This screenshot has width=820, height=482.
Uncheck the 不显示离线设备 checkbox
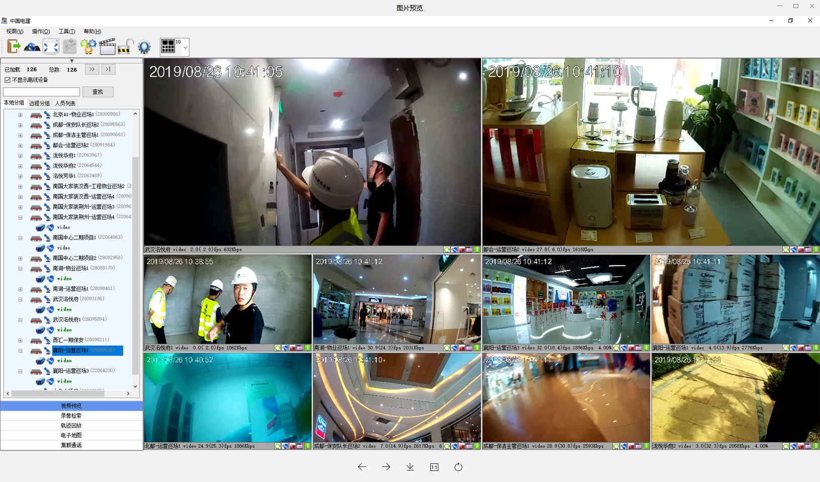pos(8,80)
